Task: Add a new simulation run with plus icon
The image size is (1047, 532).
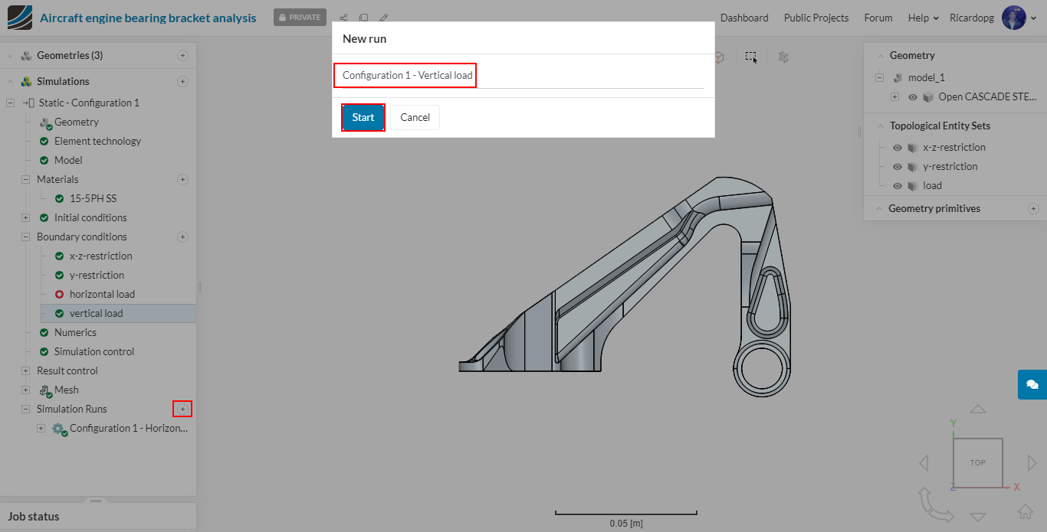Action: (x=182, y=409)
